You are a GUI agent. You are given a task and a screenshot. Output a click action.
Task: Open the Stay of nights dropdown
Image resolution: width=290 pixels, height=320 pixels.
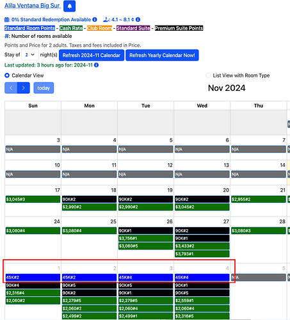[30, 55]
